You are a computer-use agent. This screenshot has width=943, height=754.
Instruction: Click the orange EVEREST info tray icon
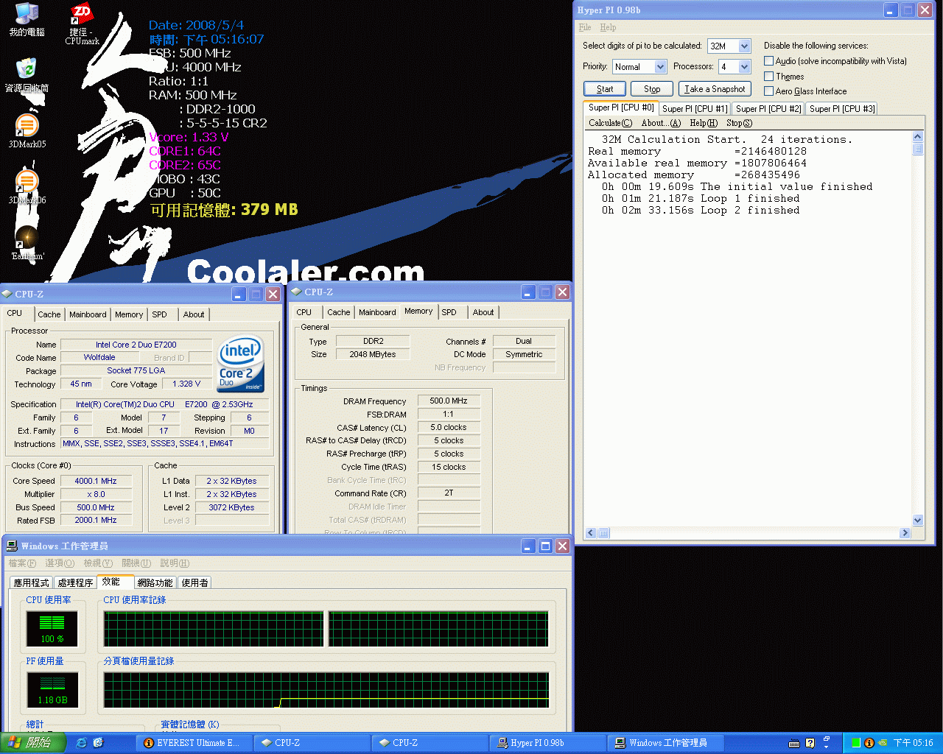click(869, 743)
